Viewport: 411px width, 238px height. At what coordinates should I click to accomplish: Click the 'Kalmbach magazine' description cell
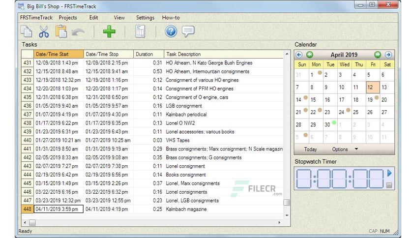(x=224, y=209)
